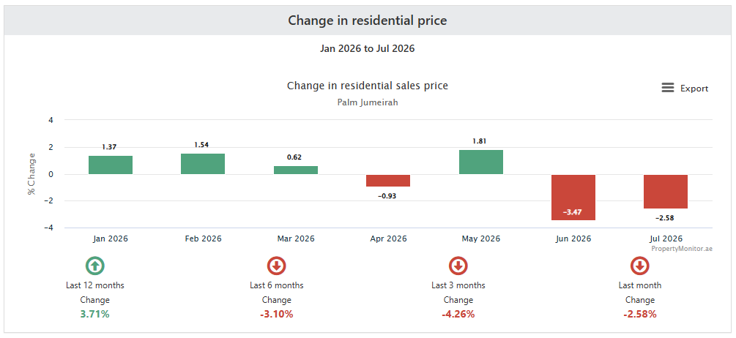Viewport: 736px width, 338px height.
Task: Click the green up-arrow Last 12 months icon
Action: pos(94,266)
